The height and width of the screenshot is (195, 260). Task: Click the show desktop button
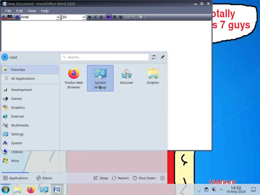pos(253,189)
